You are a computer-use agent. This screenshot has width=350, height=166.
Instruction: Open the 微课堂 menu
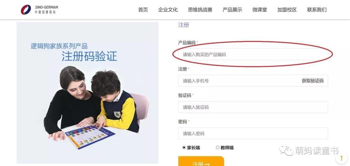click(260, 10)
